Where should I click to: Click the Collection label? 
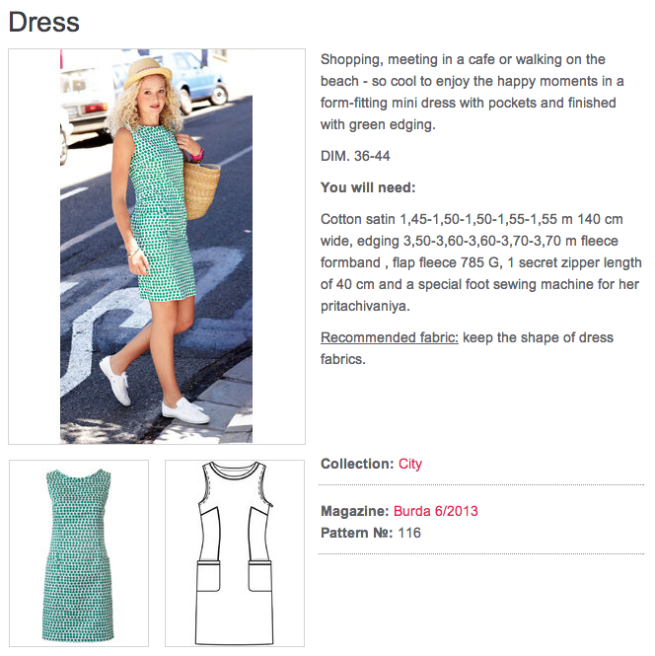(357, 464)
